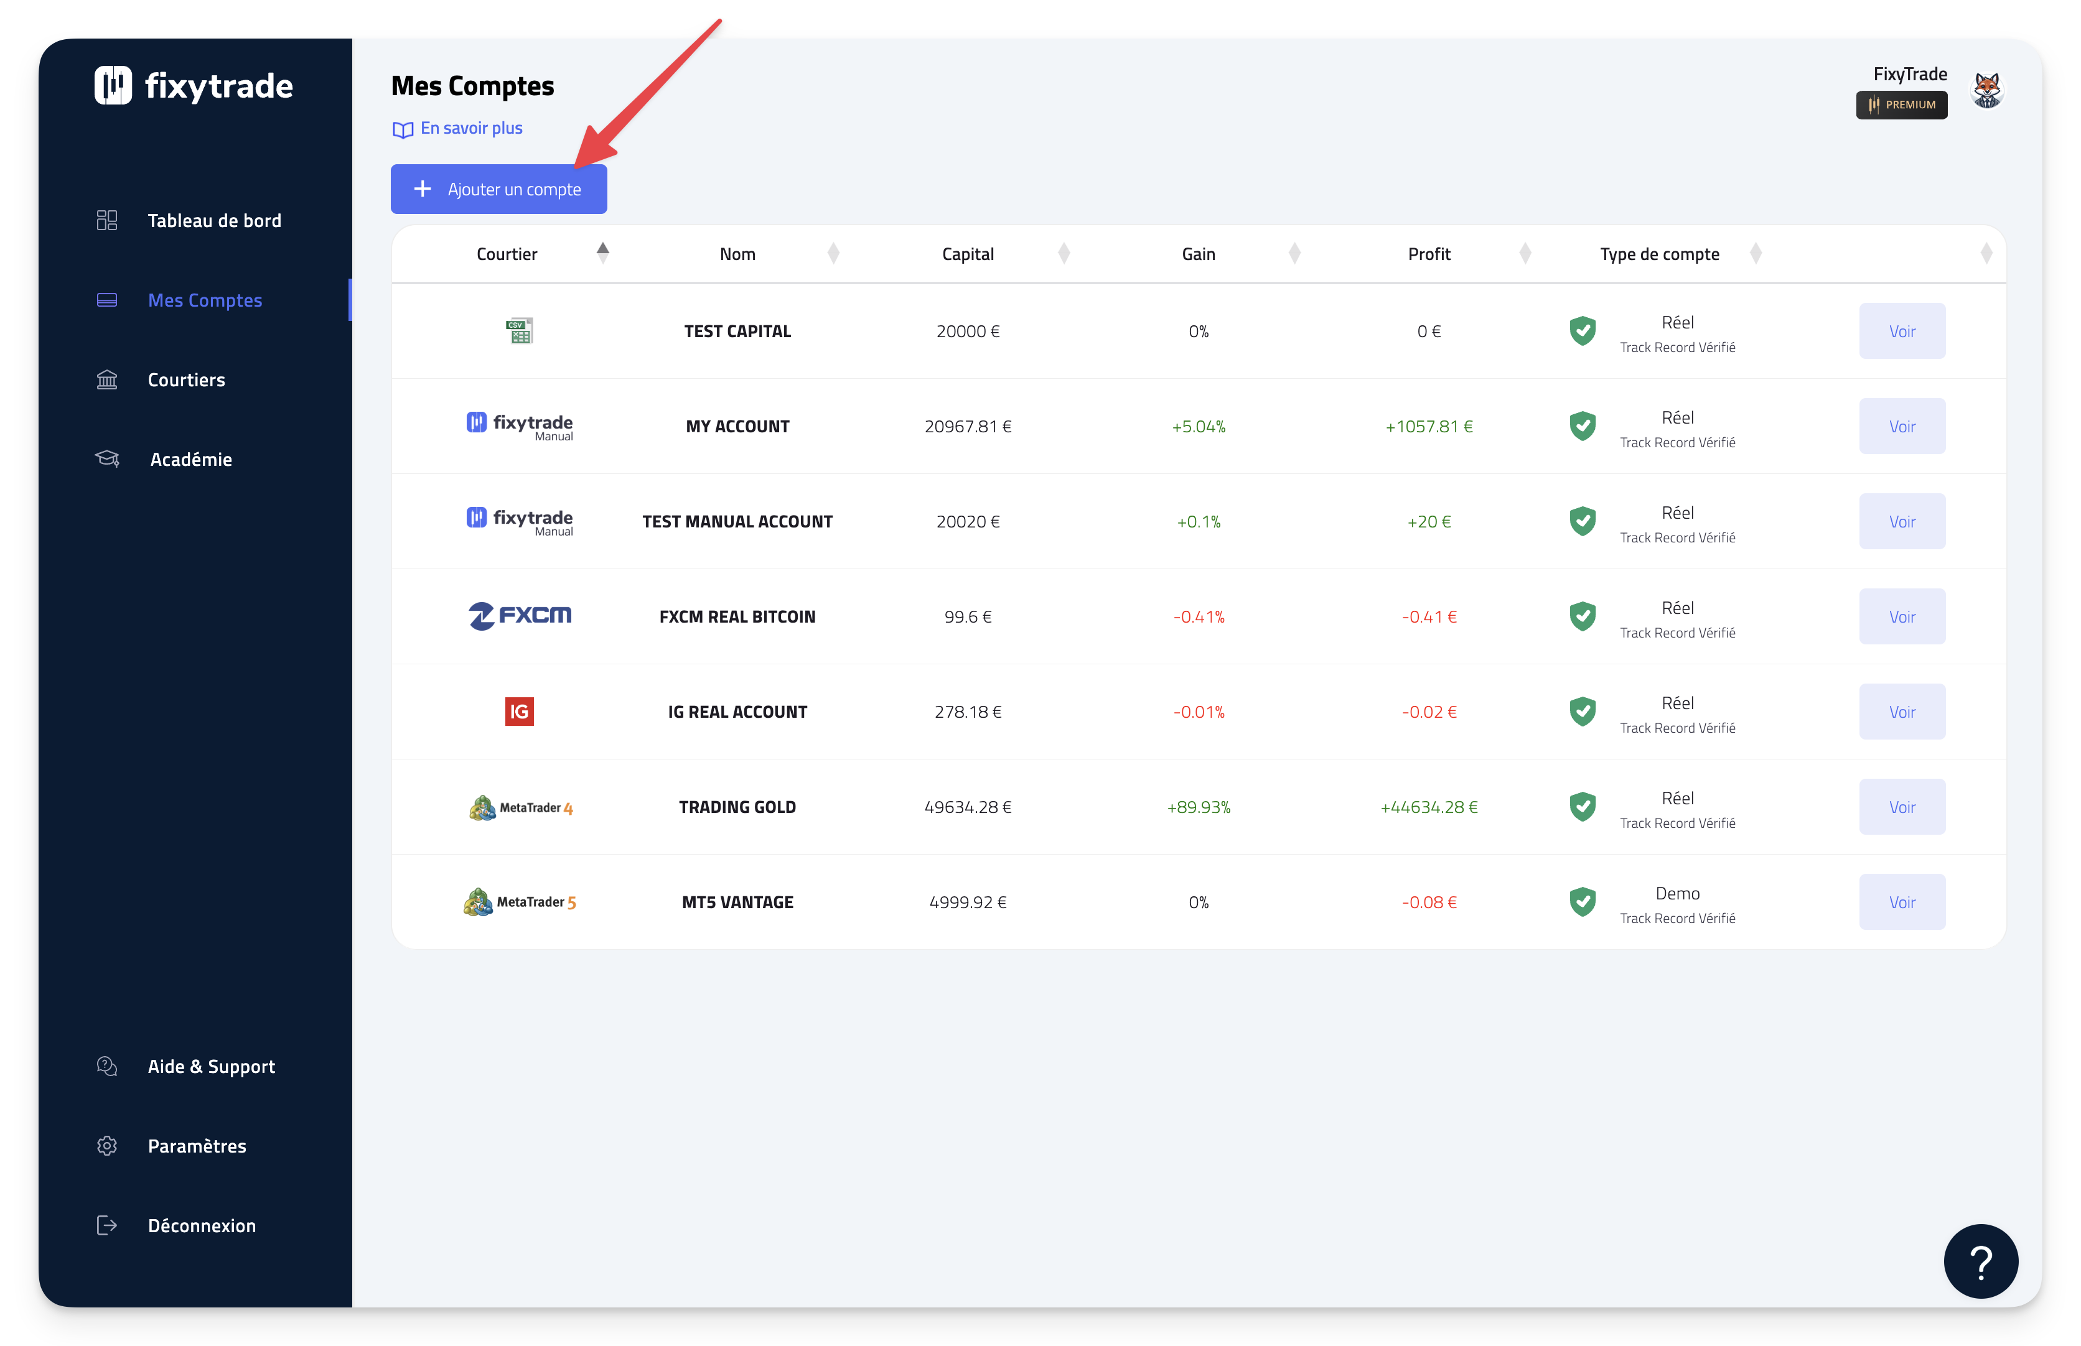2081x1346 pixels.
Task: Click the Paramètres gear icon
Action: pyautogui.click(x=106, y=1145)
